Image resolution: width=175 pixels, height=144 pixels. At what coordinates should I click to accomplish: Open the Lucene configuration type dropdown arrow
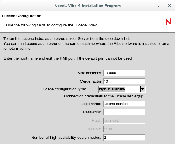143,89
